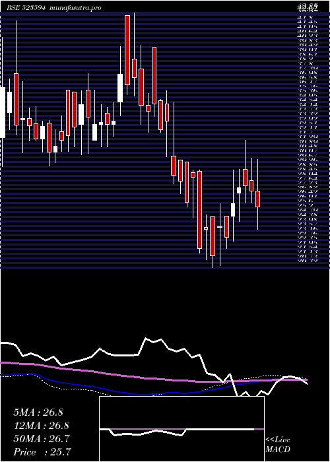Click the last red candle on the right
The height and width of the screenshot is (462, 330).
click(258, 199)
